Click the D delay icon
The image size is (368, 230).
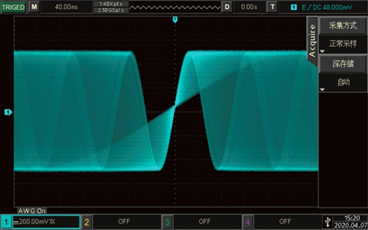(227, 7)
